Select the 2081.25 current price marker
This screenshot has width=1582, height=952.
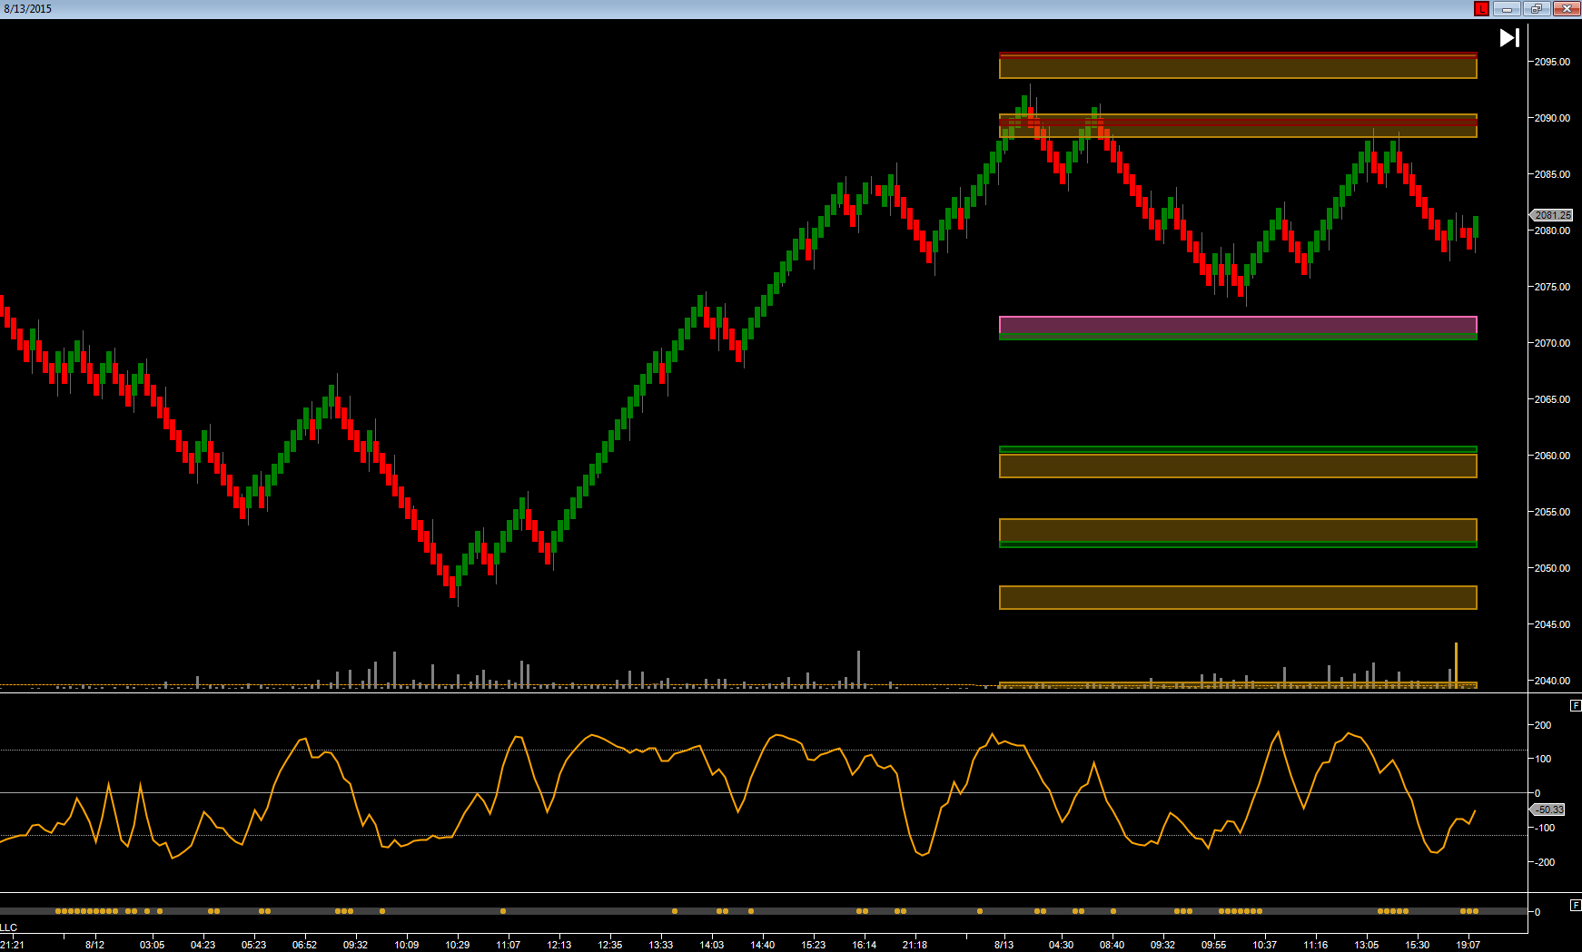[1551, 215]
